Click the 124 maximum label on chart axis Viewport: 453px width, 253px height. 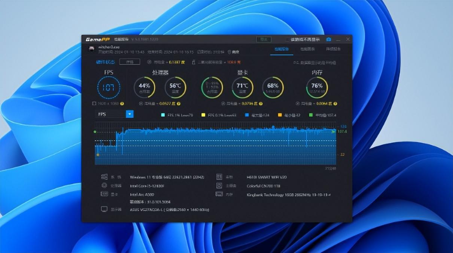(x=344, y=126)
